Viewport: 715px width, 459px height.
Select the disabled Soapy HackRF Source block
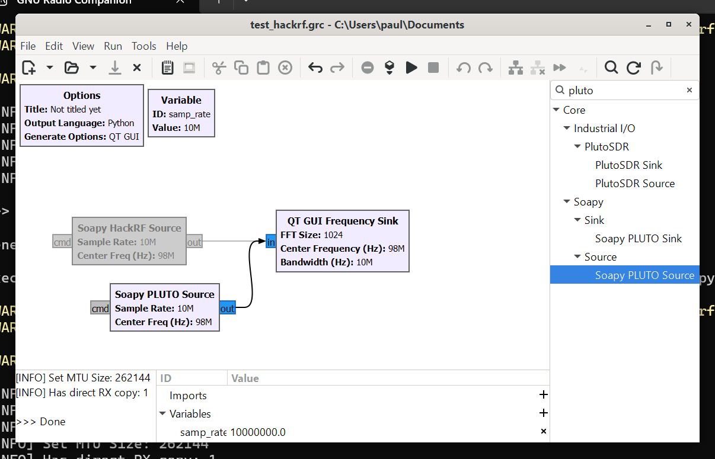[x=129, y=241]
